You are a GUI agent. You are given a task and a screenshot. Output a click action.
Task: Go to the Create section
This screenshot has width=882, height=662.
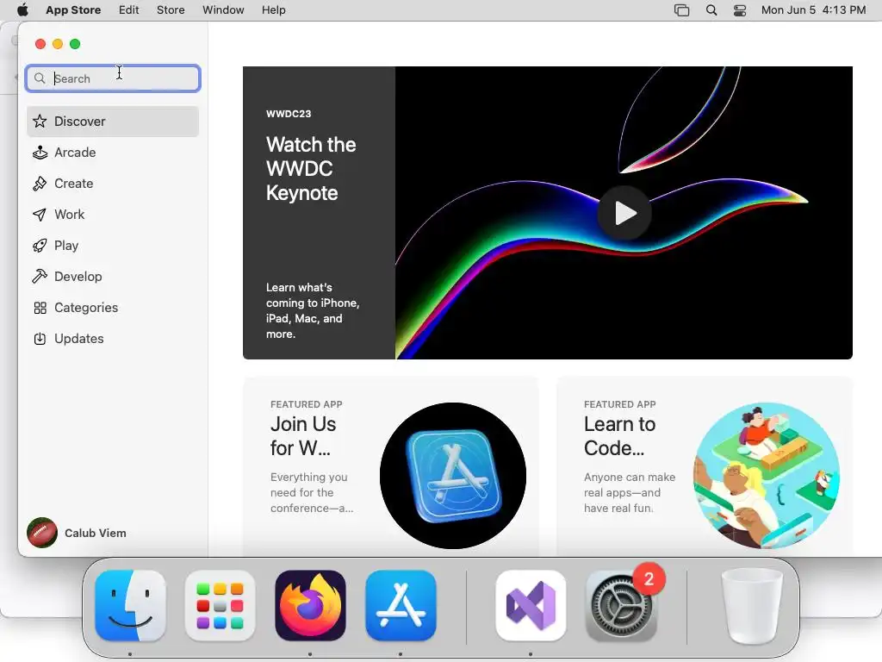(x=113, y=184)
